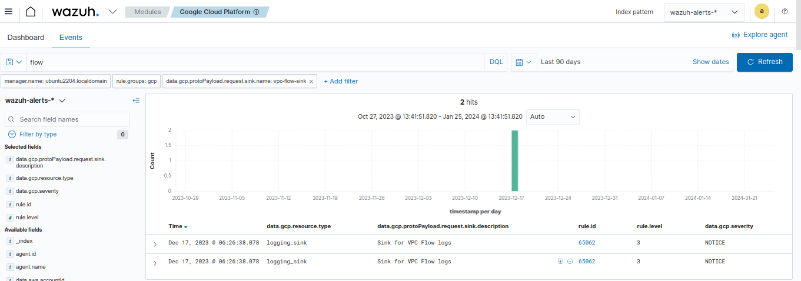Filter for value in second row
Viewport: 801px width, 281px height.
pyautogui.click(x=560, y=262)
